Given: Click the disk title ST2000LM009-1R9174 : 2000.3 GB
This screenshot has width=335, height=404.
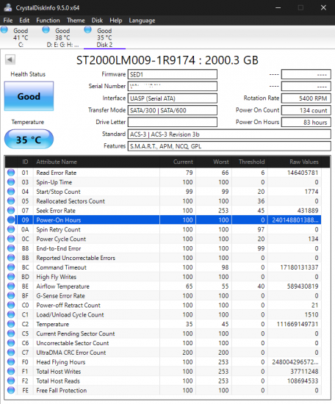Looking at the screenshot, I should [x=167, y=60].
